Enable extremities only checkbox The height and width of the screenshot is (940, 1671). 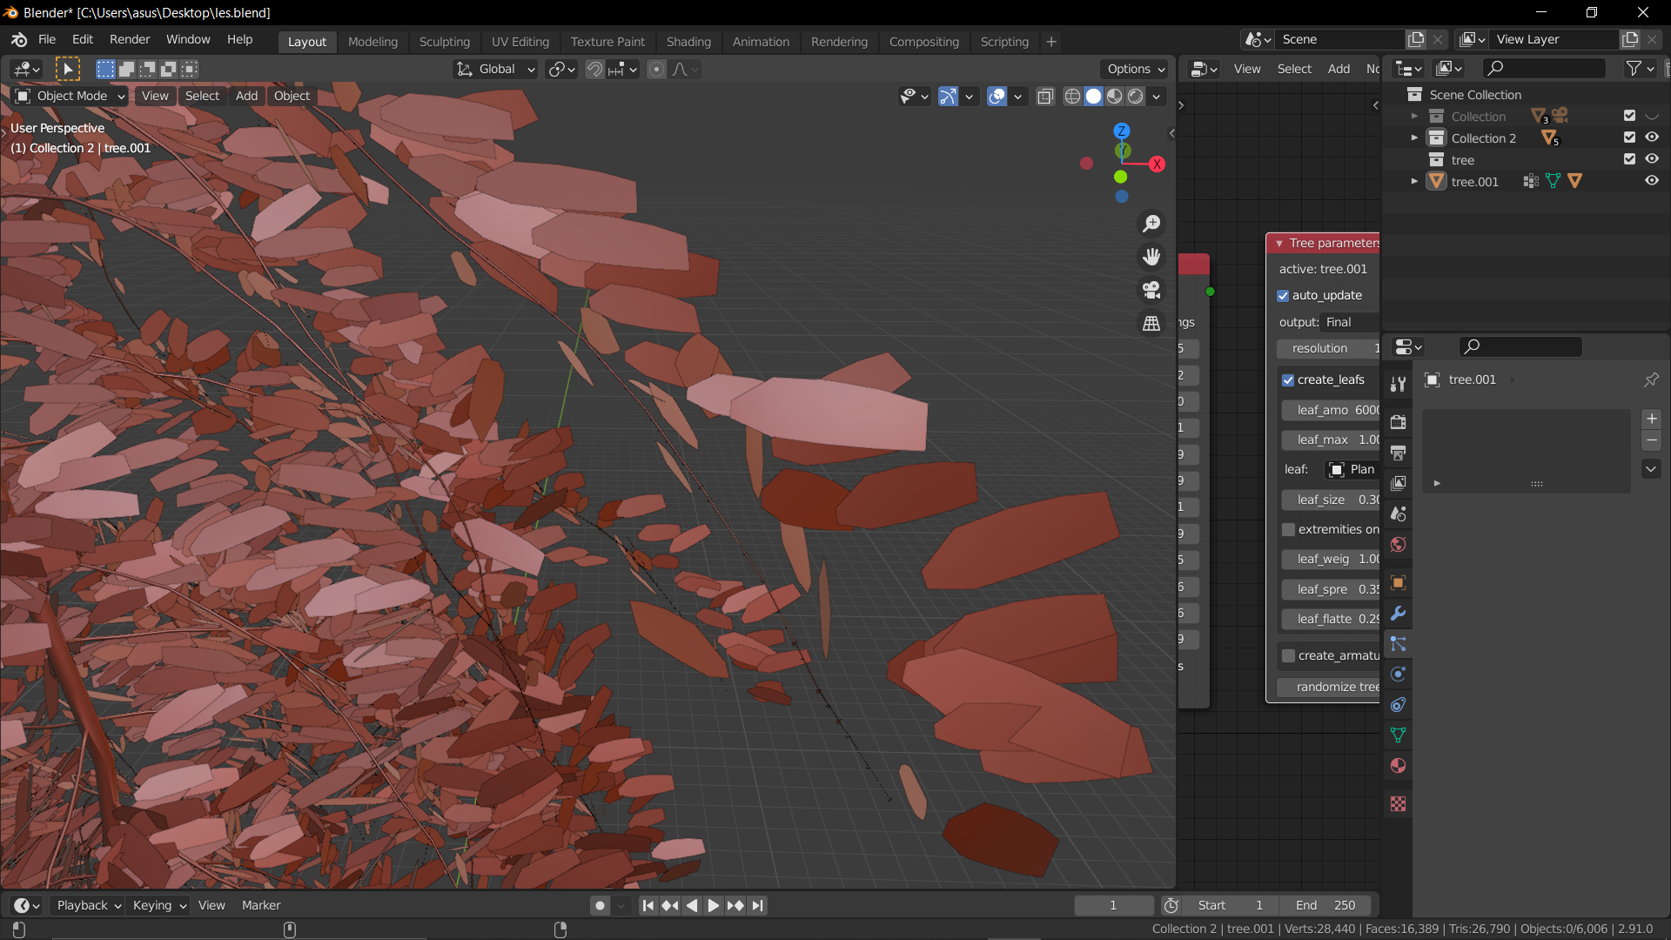click(x=1288, y=529)
